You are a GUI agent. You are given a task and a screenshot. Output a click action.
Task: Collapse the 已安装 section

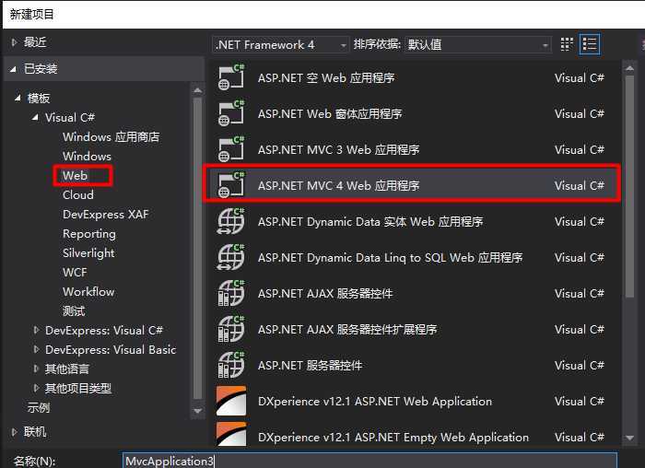(13, 69)
